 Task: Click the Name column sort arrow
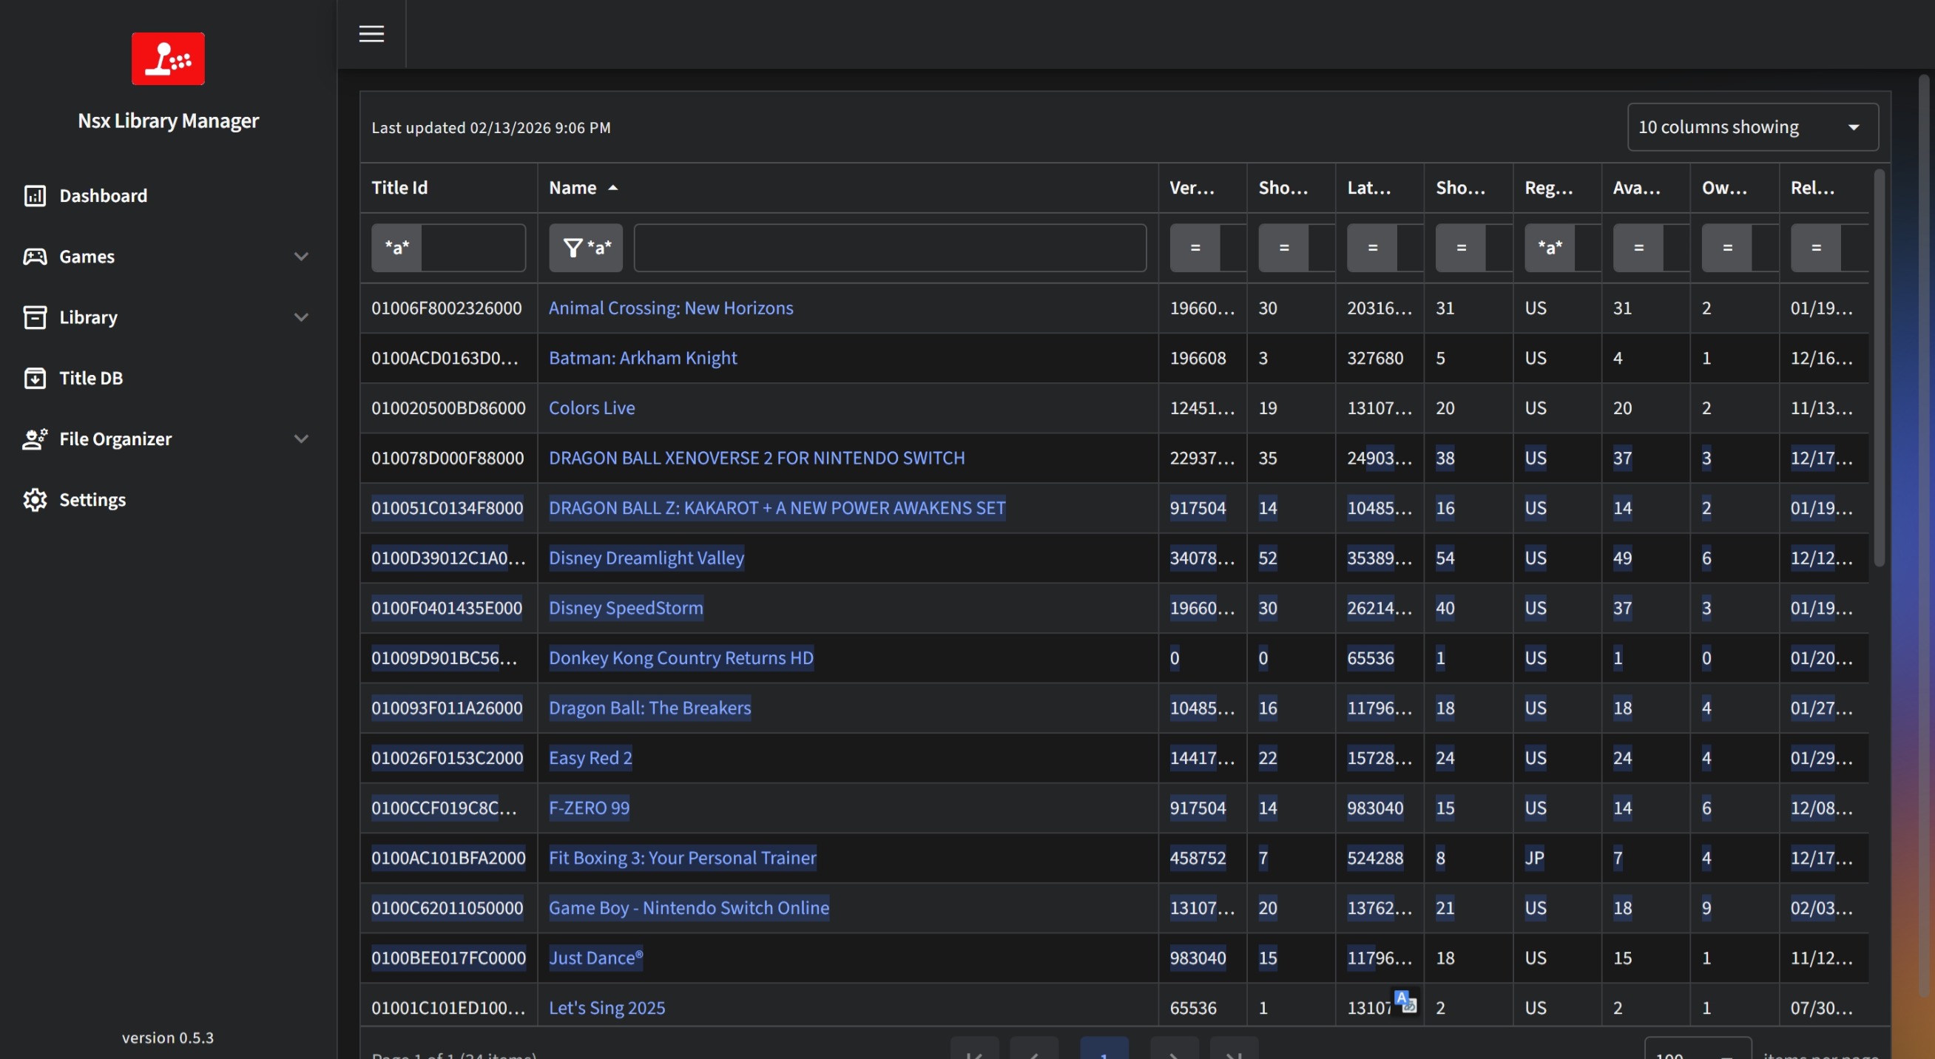tap(613, 188)
